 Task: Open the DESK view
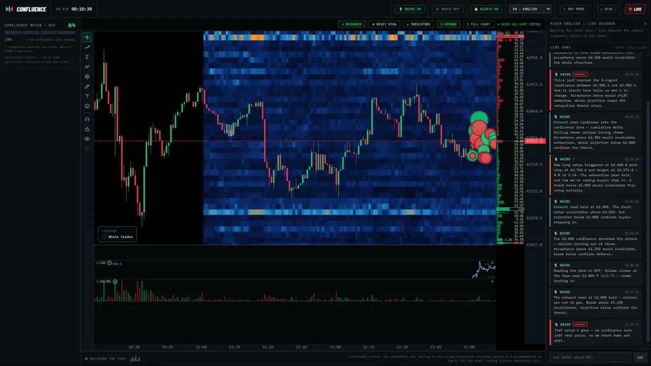click(606, 9)
